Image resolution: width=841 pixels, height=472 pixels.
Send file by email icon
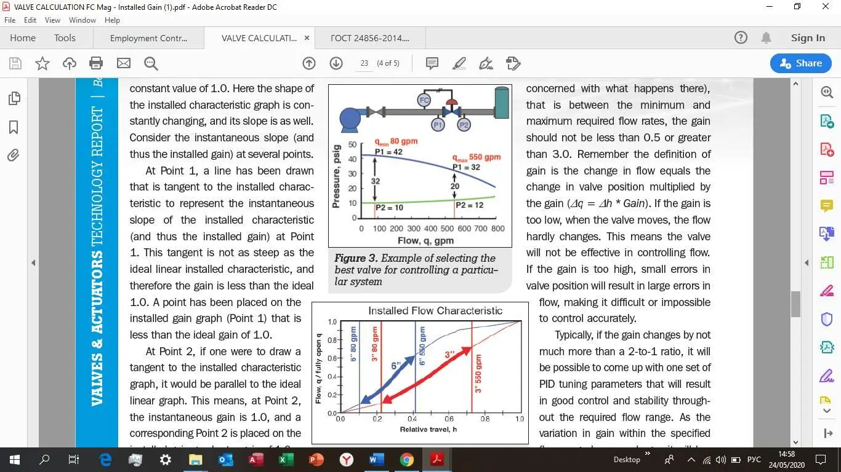124,63
